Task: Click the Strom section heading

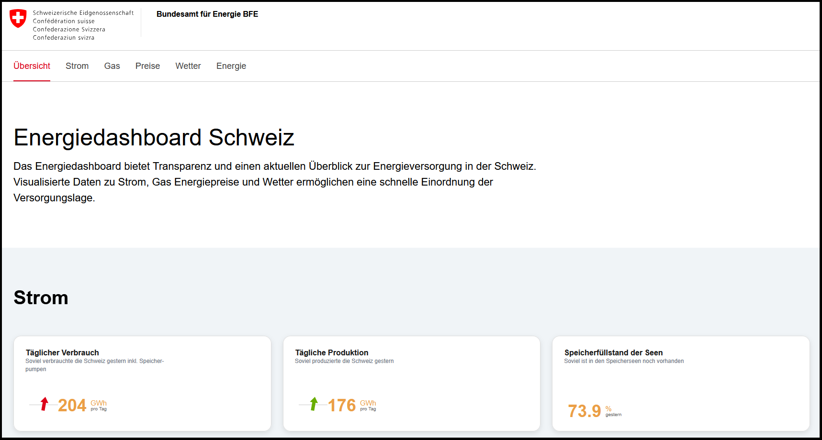Action: [41, 297]
